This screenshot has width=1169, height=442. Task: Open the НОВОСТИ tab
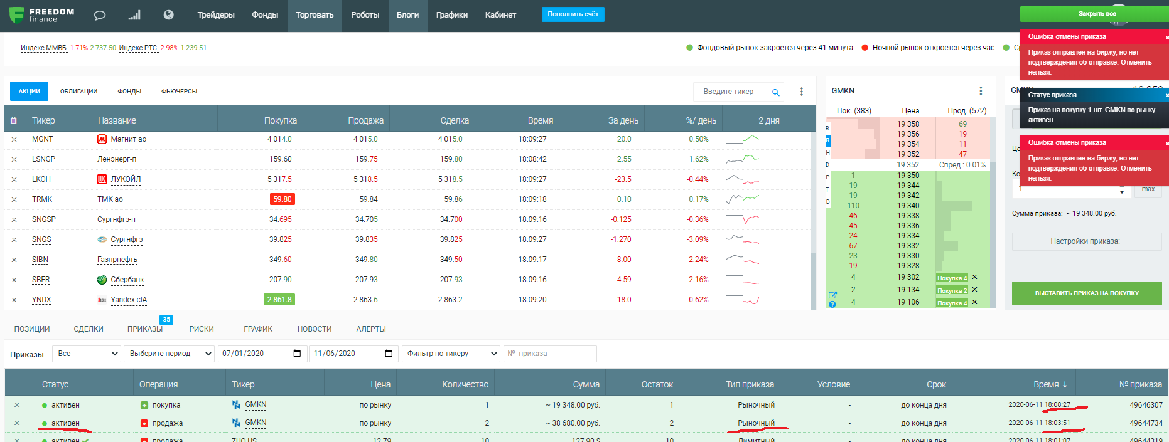pyautogui.click(x=315, y=329)
